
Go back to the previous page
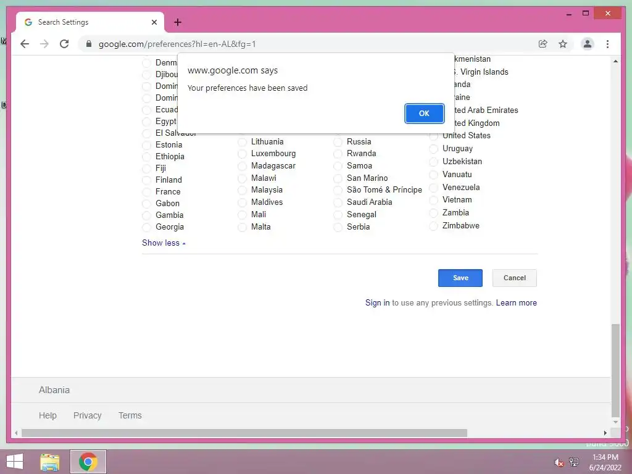click(x=25, y=44)
